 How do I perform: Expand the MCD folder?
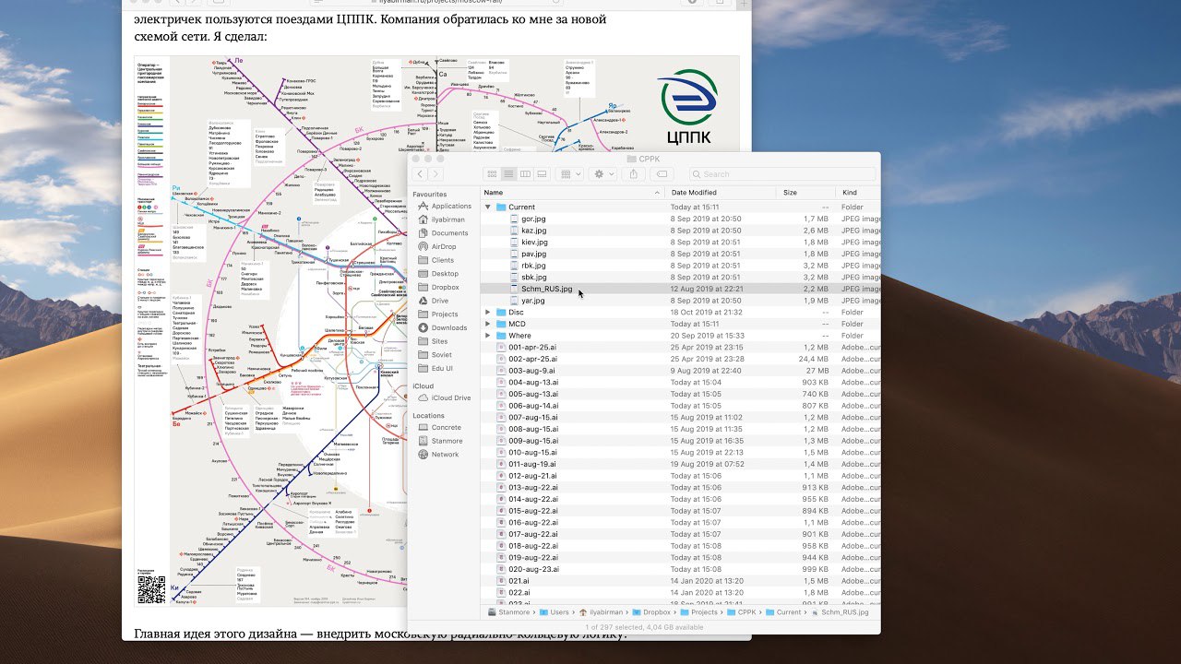coord(488,324)
